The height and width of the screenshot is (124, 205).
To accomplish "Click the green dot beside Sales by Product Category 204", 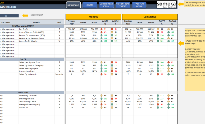I will point(102,65).
